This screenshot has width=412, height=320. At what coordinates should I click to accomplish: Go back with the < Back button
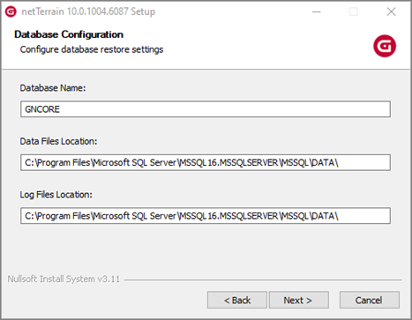tap(237, 300)
